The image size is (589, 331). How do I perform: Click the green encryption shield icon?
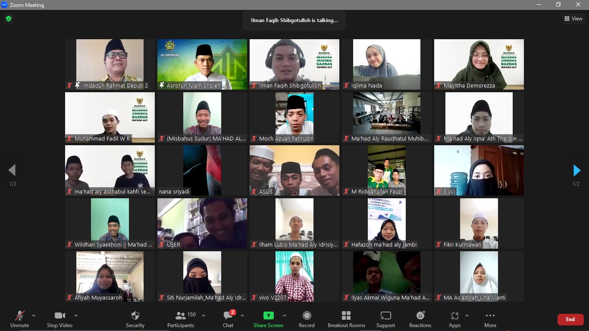pos(9,19)
